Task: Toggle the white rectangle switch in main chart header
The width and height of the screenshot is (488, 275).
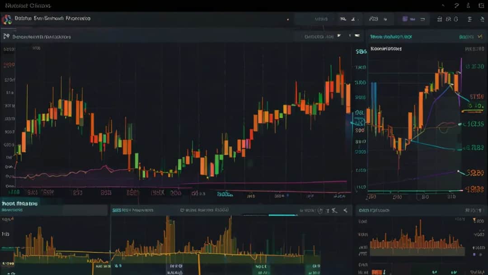Action: [x=357, y=35]
